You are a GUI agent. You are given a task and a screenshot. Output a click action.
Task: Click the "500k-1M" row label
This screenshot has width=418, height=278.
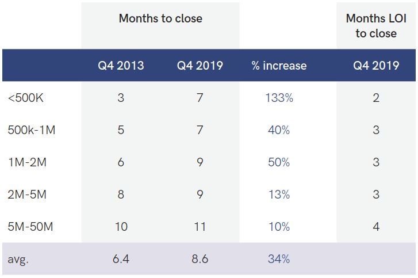[32, 130]
